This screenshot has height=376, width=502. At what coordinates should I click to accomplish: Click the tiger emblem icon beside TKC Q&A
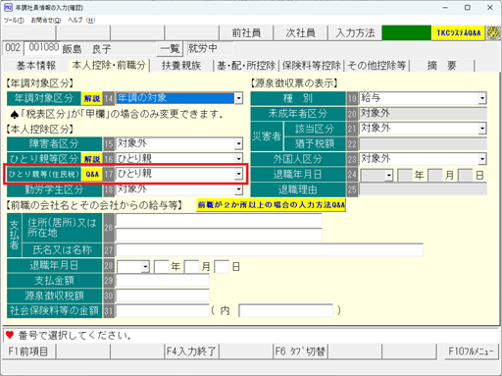(493, 33)
